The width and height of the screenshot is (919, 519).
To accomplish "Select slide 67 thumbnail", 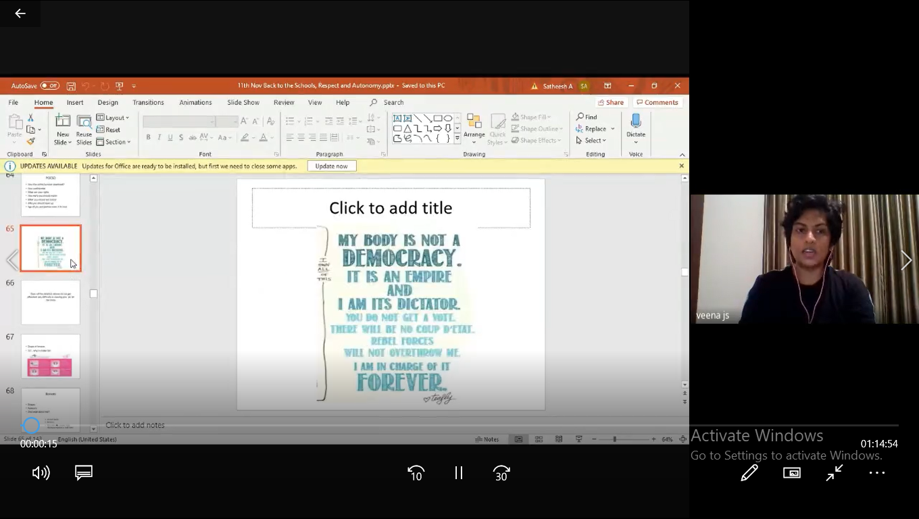I will tap(51, 356).
